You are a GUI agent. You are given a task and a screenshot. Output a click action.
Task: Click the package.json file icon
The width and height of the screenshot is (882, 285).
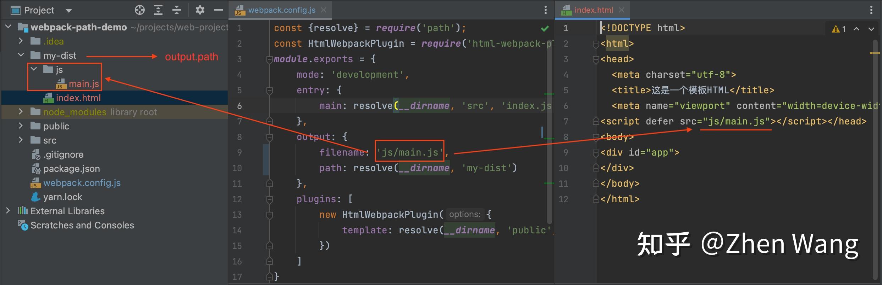36,169
